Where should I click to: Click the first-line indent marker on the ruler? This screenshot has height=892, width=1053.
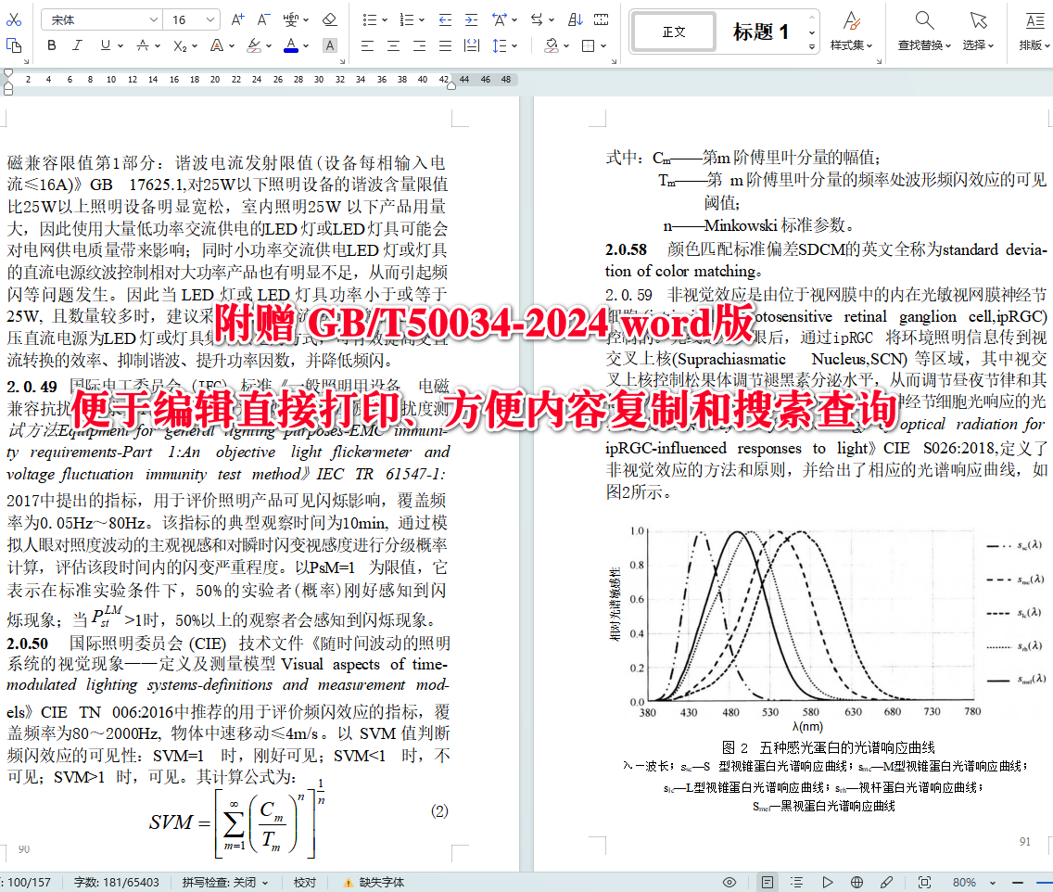coord(8,73)
